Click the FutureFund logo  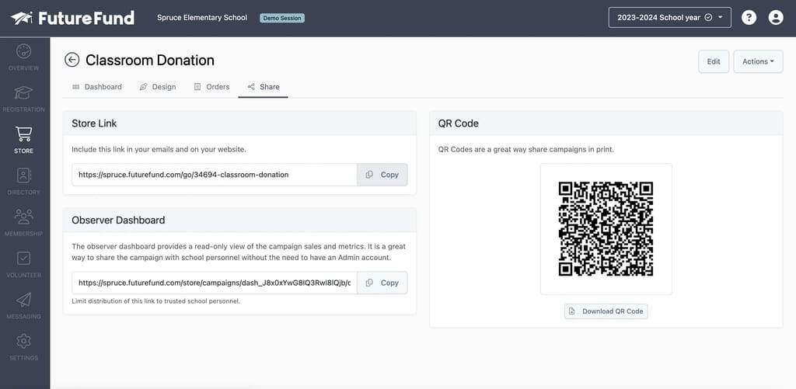[72, 19]
